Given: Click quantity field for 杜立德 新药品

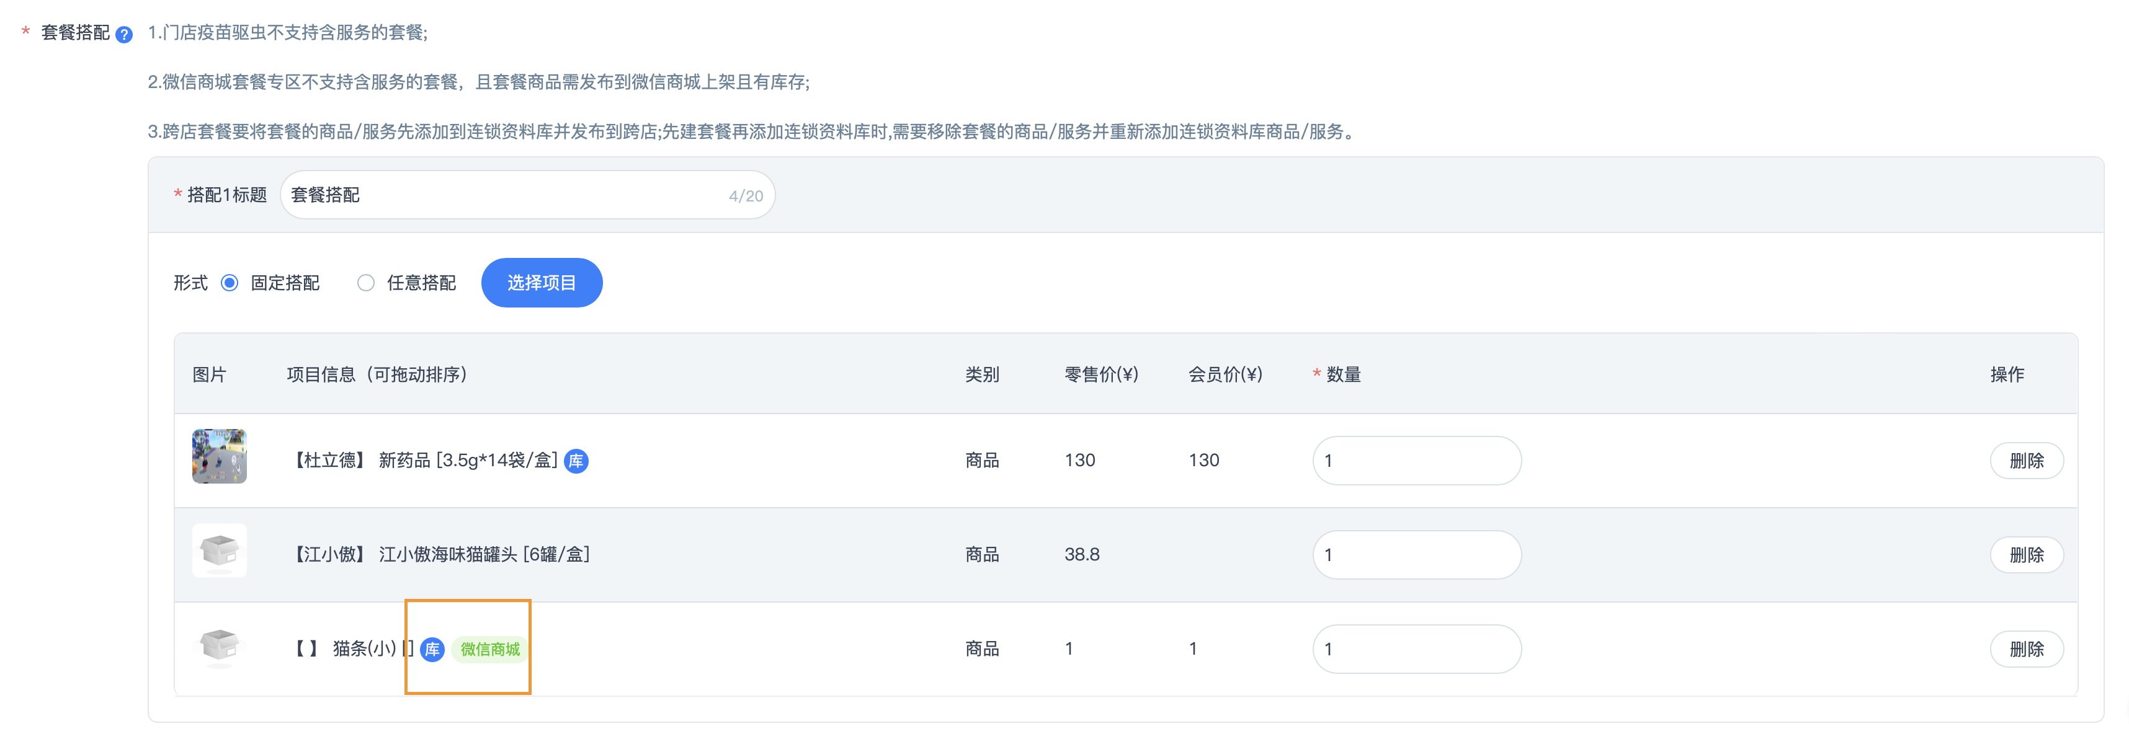Looking at the screenshot, I should point(1416,461).
